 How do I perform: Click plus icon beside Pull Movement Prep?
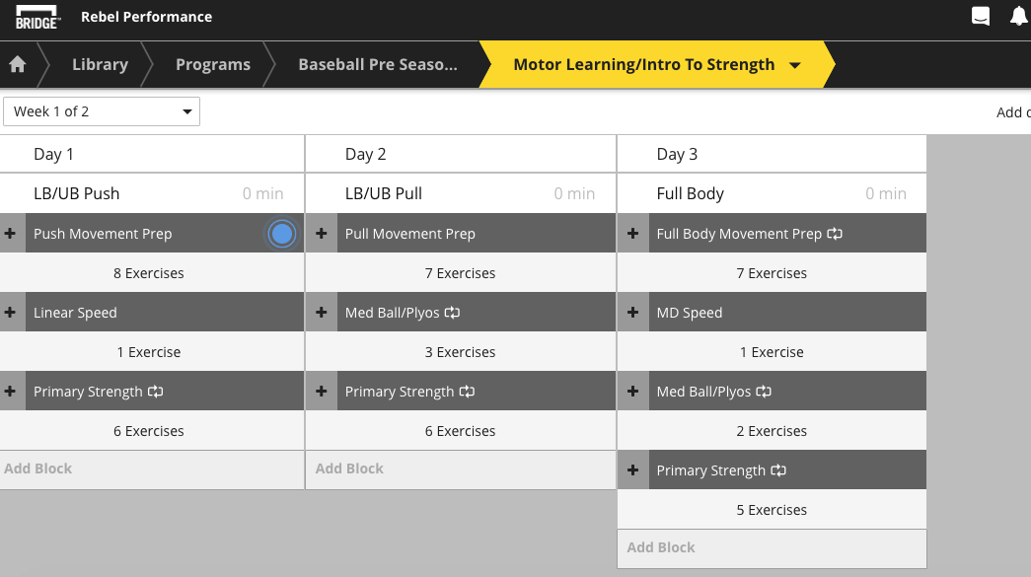point(322,234)
